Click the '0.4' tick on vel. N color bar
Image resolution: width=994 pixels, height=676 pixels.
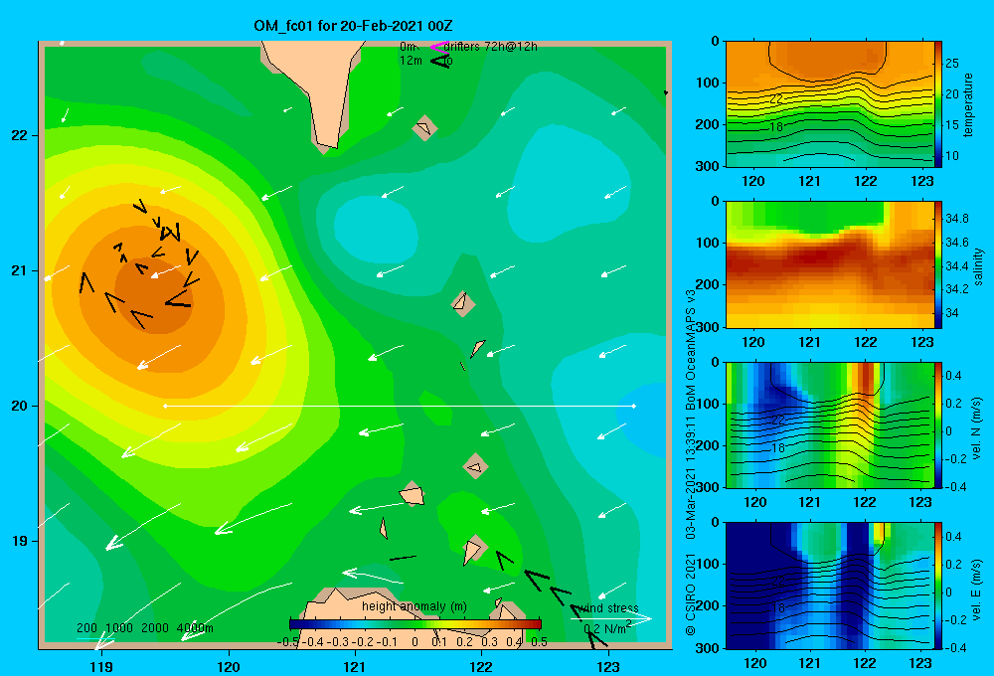(x=953, y=376)
